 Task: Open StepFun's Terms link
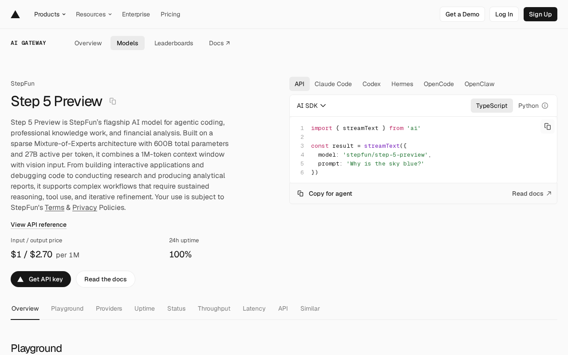tap(55, 207)
